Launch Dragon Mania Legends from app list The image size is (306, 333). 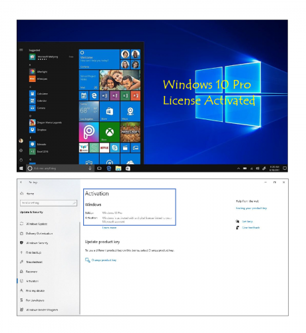46,123
